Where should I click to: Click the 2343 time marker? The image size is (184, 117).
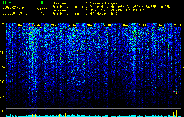coord(55,25)
